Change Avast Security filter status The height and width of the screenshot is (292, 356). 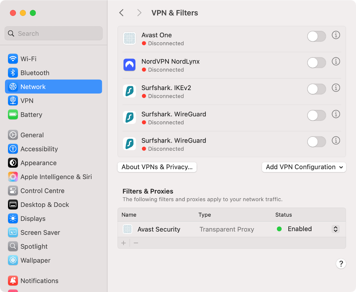coord(335,229)
